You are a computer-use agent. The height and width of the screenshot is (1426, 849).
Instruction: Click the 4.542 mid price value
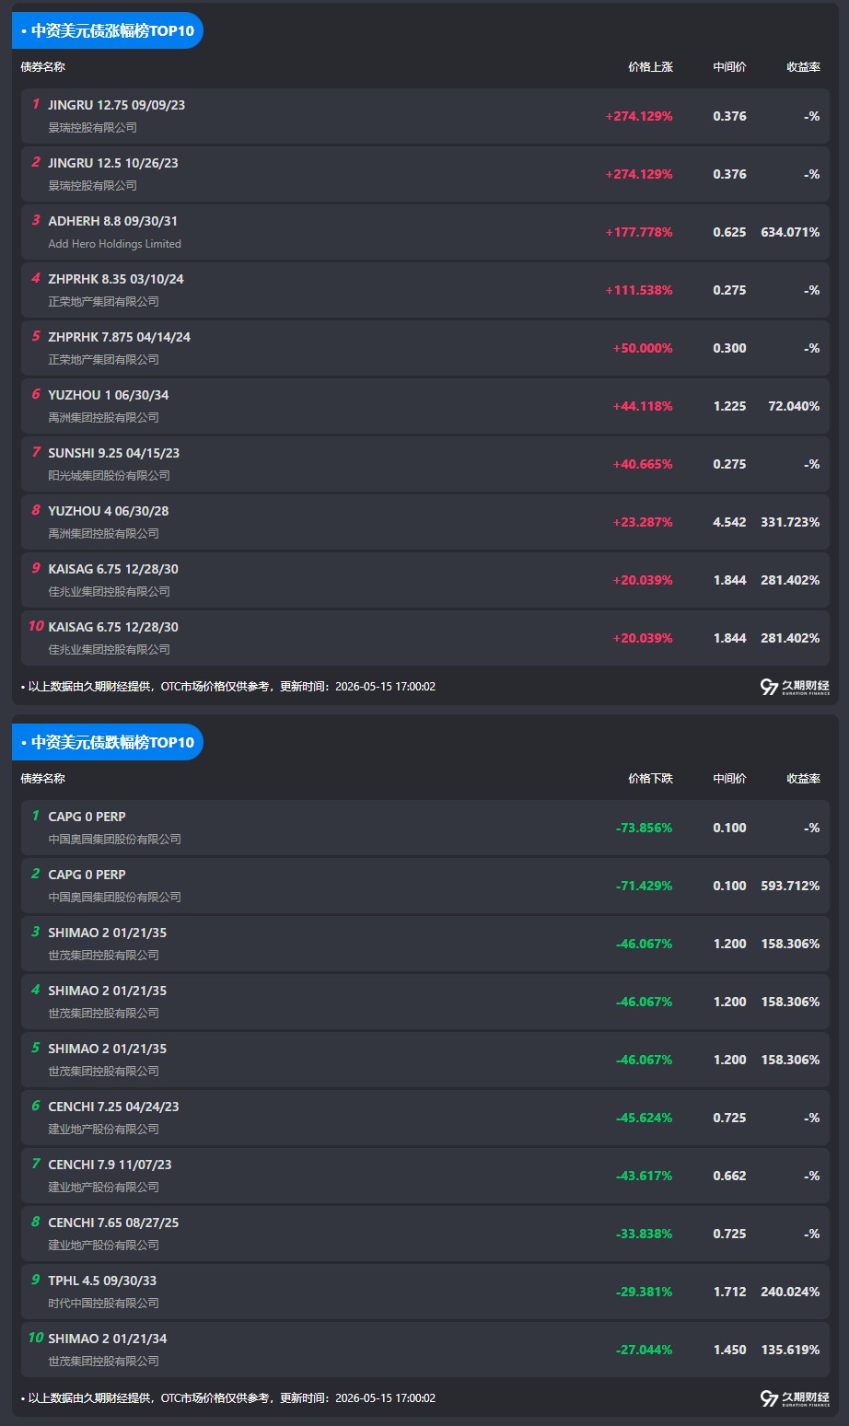tap(729, 522)
